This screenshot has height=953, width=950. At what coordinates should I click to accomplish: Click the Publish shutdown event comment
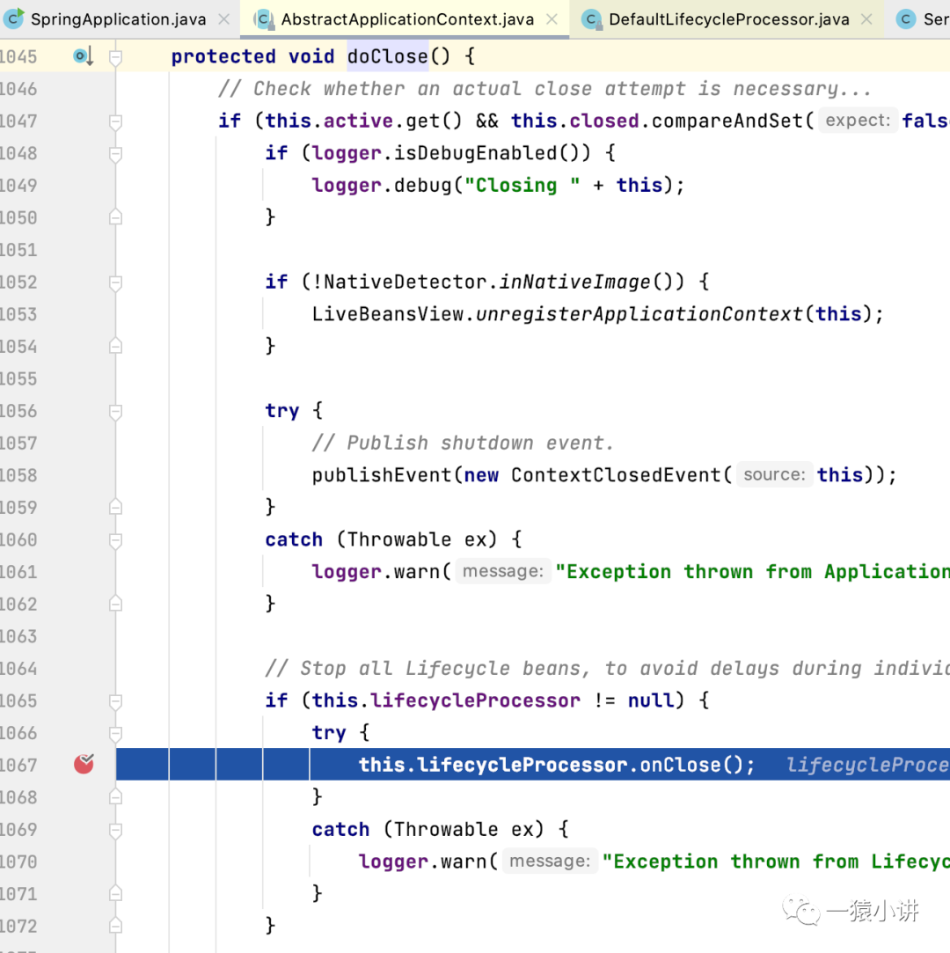463,444
